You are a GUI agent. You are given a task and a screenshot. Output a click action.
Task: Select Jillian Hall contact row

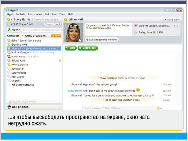pyautogui.click(x=34, y=49)
